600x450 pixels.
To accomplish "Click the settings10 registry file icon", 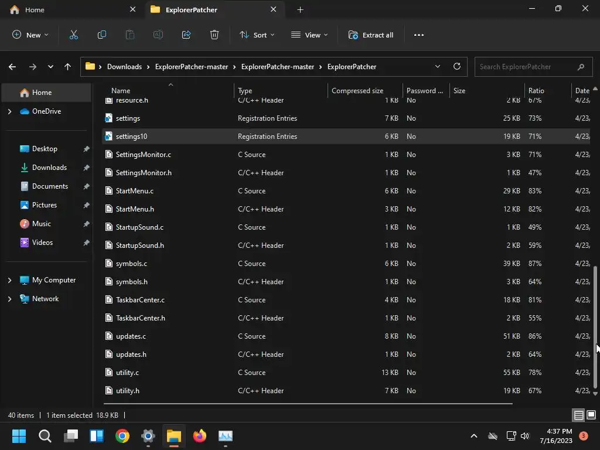I will [108, 136].
